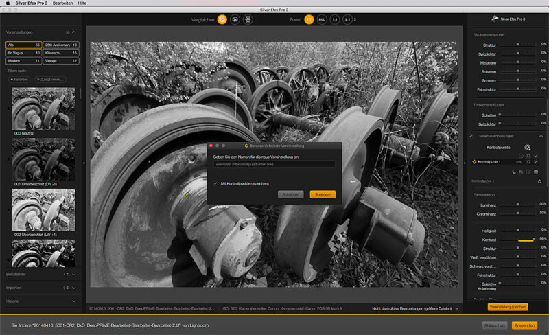Toggle Kontrollpunkt 1 enabled checkmark

pyautogui.click(x=536, y=162)
